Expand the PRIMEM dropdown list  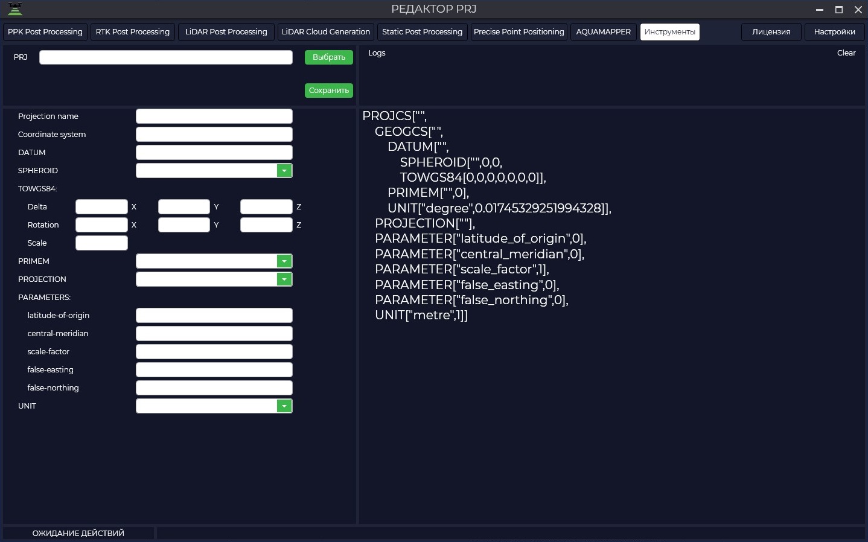pos(284,261)
